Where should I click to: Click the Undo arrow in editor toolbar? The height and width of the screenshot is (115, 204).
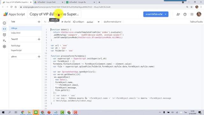pyautogui.click(x=45, y=22)
